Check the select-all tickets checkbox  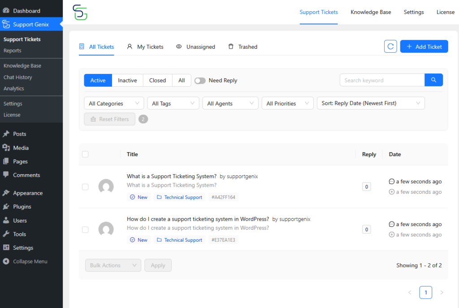[x=85, y=154]
